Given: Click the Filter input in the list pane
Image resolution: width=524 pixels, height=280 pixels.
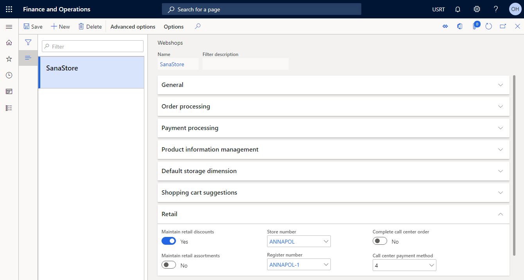Looking at the screenshot, I should point(93,46).
